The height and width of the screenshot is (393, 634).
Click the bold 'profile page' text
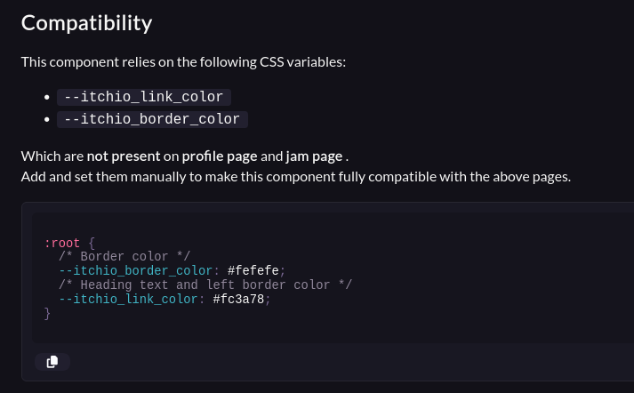click(220, 156)
